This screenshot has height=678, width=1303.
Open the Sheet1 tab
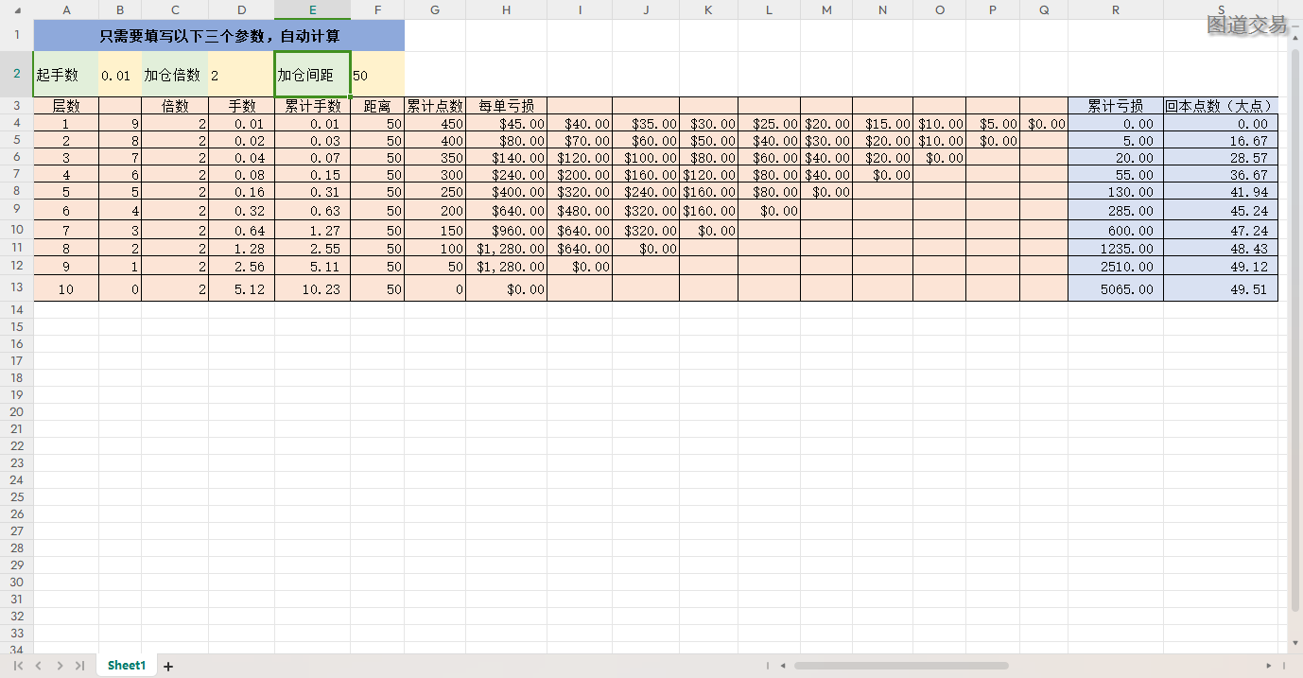coord(127,666)
